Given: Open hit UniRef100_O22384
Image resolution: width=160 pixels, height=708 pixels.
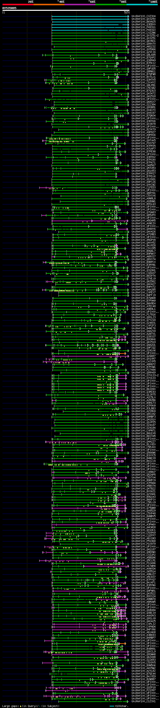Looking at the screenshot, I should coord(143,105).
